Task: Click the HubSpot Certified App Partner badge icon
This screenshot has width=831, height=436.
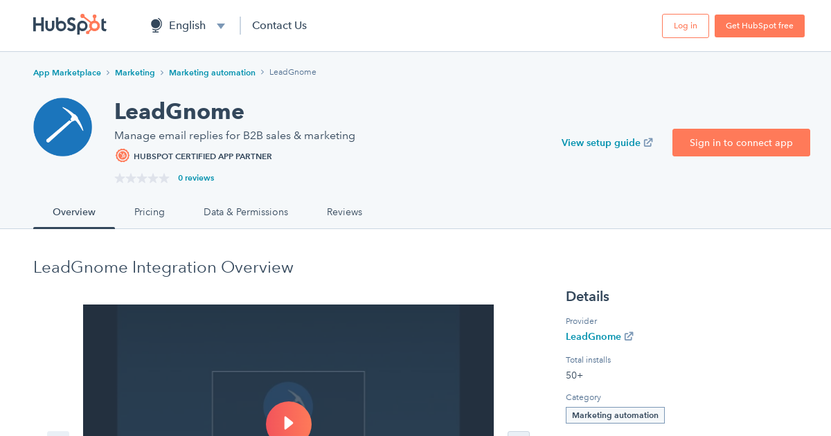Action: (x=123, y=156)
